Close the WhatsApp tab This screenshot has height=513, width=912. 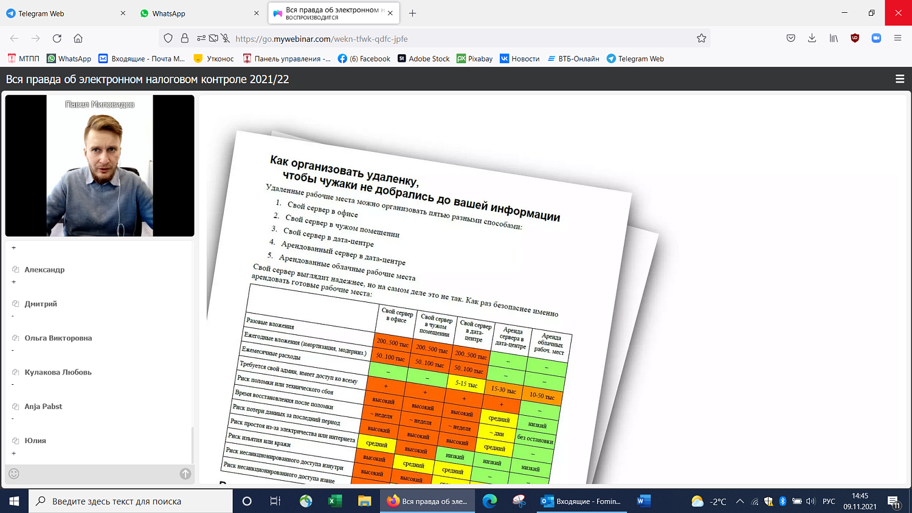point(256,13)
